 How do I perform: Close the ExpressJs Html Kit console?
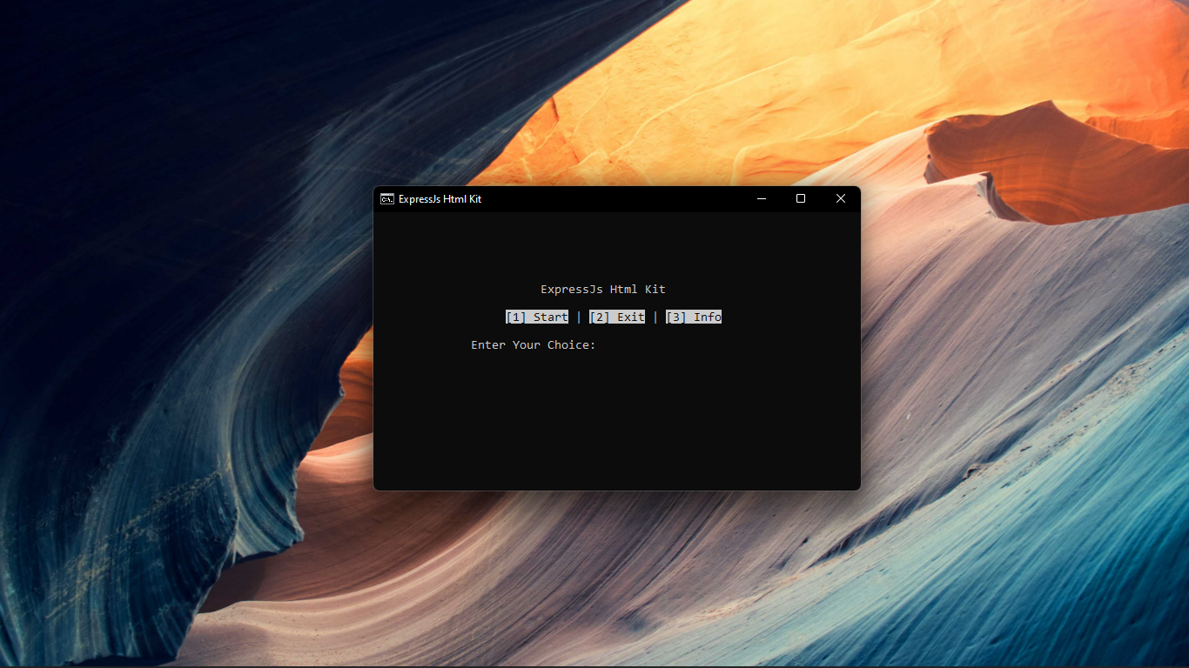pos(840,198)
